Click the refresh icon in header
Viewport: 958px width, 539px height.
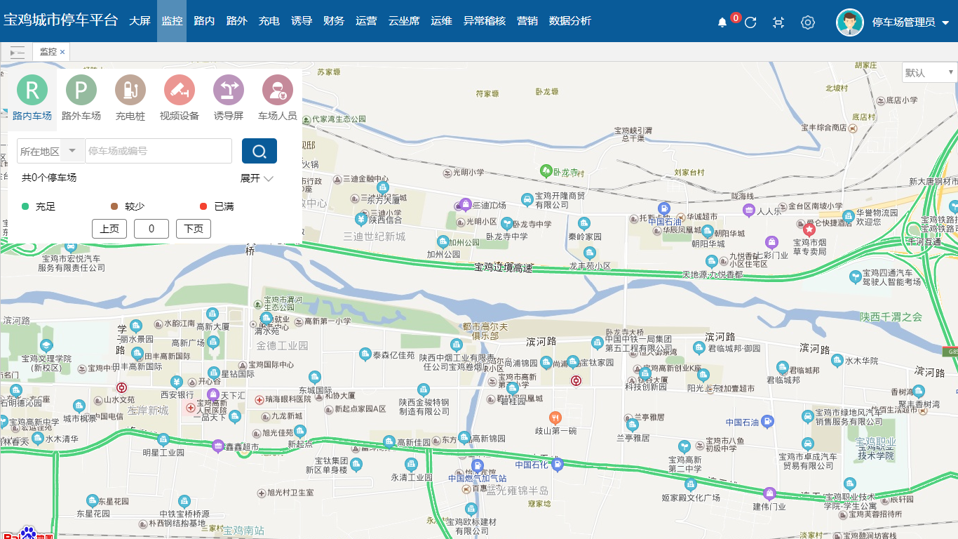(750, 22)
